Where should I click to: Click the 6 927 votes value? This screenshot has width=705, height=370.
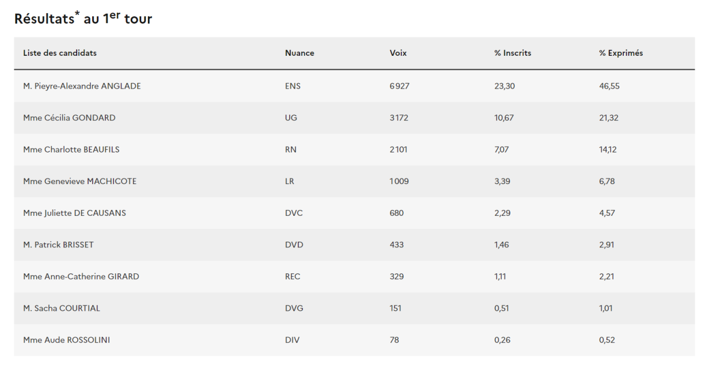(x=399, y=86)
